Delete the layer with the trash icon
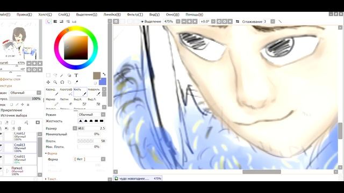 (19, 129)
